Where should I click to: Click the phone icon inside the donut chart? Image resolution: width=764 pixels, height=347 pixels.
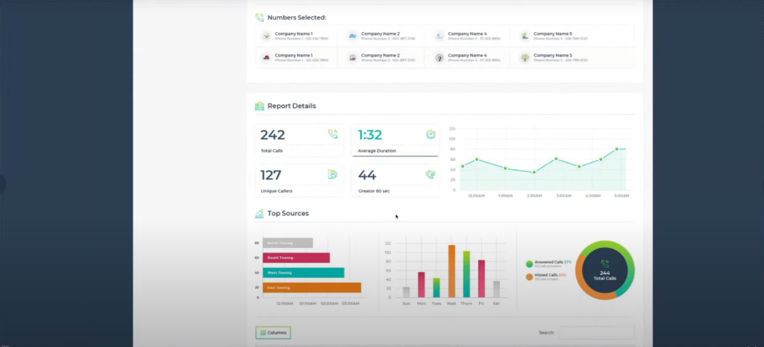click(605, 264)
